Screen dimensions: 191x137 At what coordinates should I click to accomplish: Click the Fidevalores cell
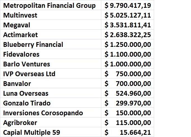[x=21, y=54]
